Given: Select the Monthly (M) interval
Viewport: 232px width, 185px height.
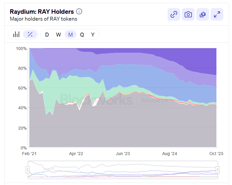Looking at the screenshot, I should (70, 34).
